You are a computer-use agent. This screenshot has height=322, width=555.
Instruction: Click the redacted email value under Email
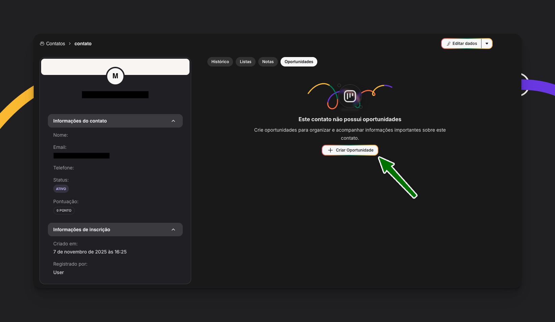tap(82, 156)
